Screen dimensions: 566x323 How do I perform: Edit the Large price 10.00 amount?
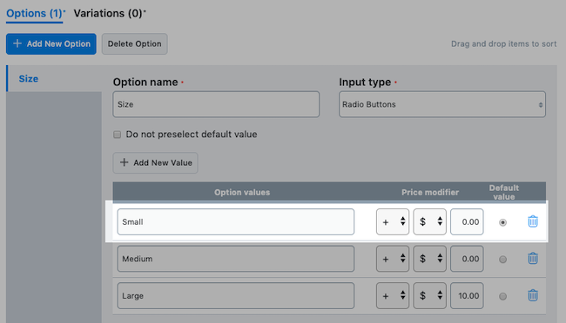(467, 295)
